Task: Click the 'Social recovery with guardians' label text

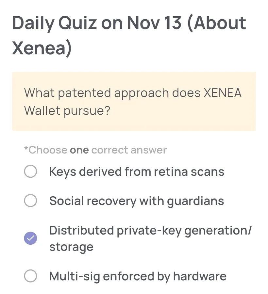Action: click(x=136, y=201)
